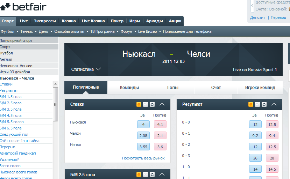
Task: Select the Голы market tab
Action: point(173,88)
